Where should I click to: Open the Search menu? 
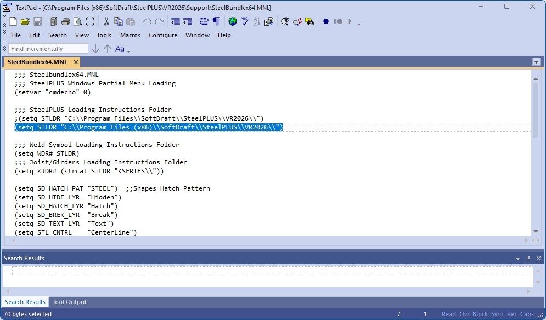point(58,35)
